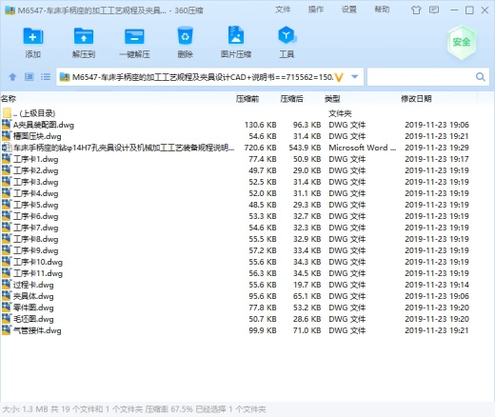Click the 安全 security badge

click(462, 42)
